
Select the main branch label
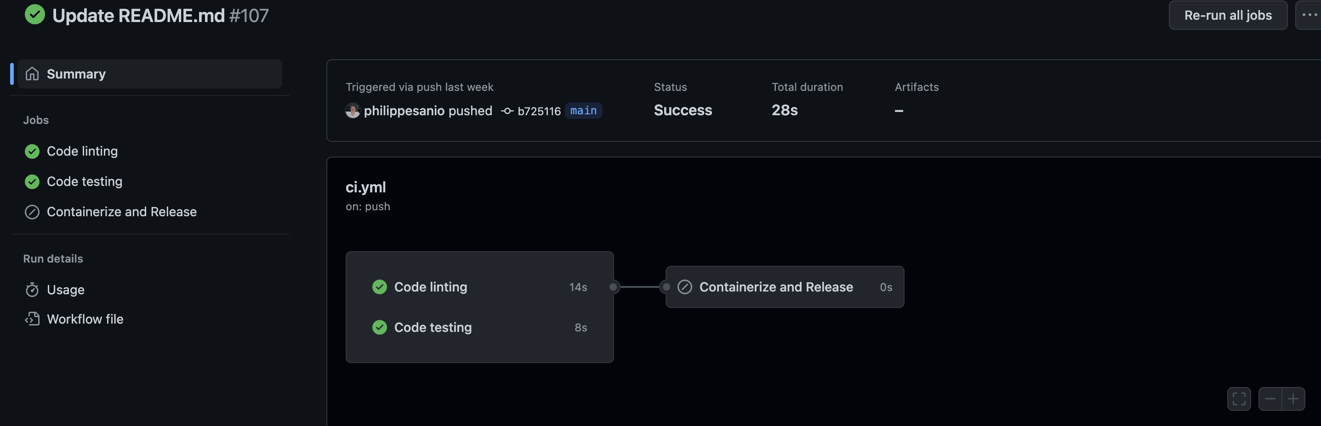(x=583, y=111)
